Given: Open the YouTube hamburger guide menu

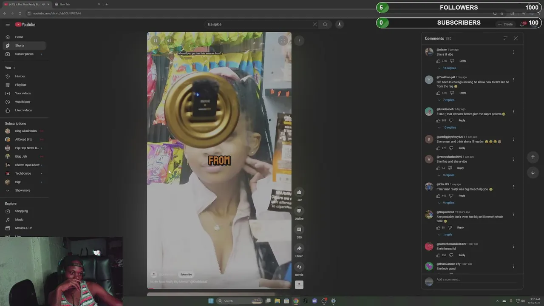Looking at the screenshot, I should [7, 24].
